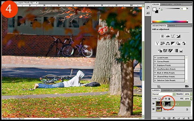This screenshot has height=121, width=194.
Task: Switch to the Channels tab
Action: tap(167, 90)
